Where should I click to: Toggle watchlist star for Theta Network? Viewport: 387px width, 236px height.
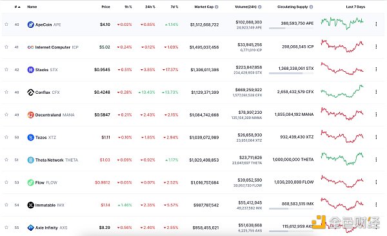6,160
